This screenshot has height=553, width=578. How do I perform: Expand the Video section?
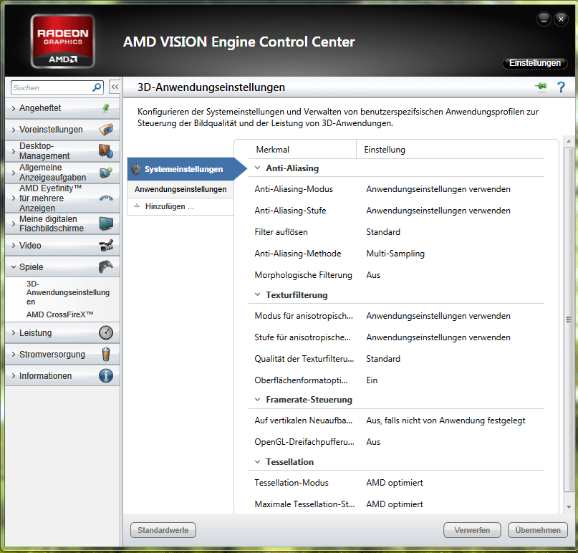pyautogui.click(x=14, y=245)
